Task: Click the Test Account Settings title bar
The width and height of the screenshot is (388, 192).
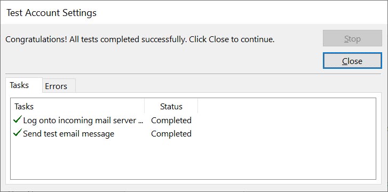Action: click(194, 12)
